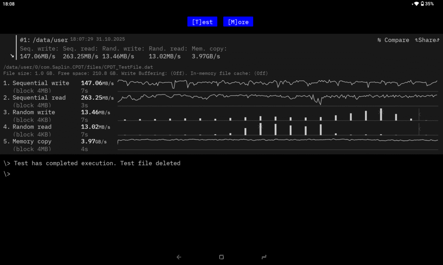Click Compare for result #1
Viewport: 443px width, 265px height.
393,40
